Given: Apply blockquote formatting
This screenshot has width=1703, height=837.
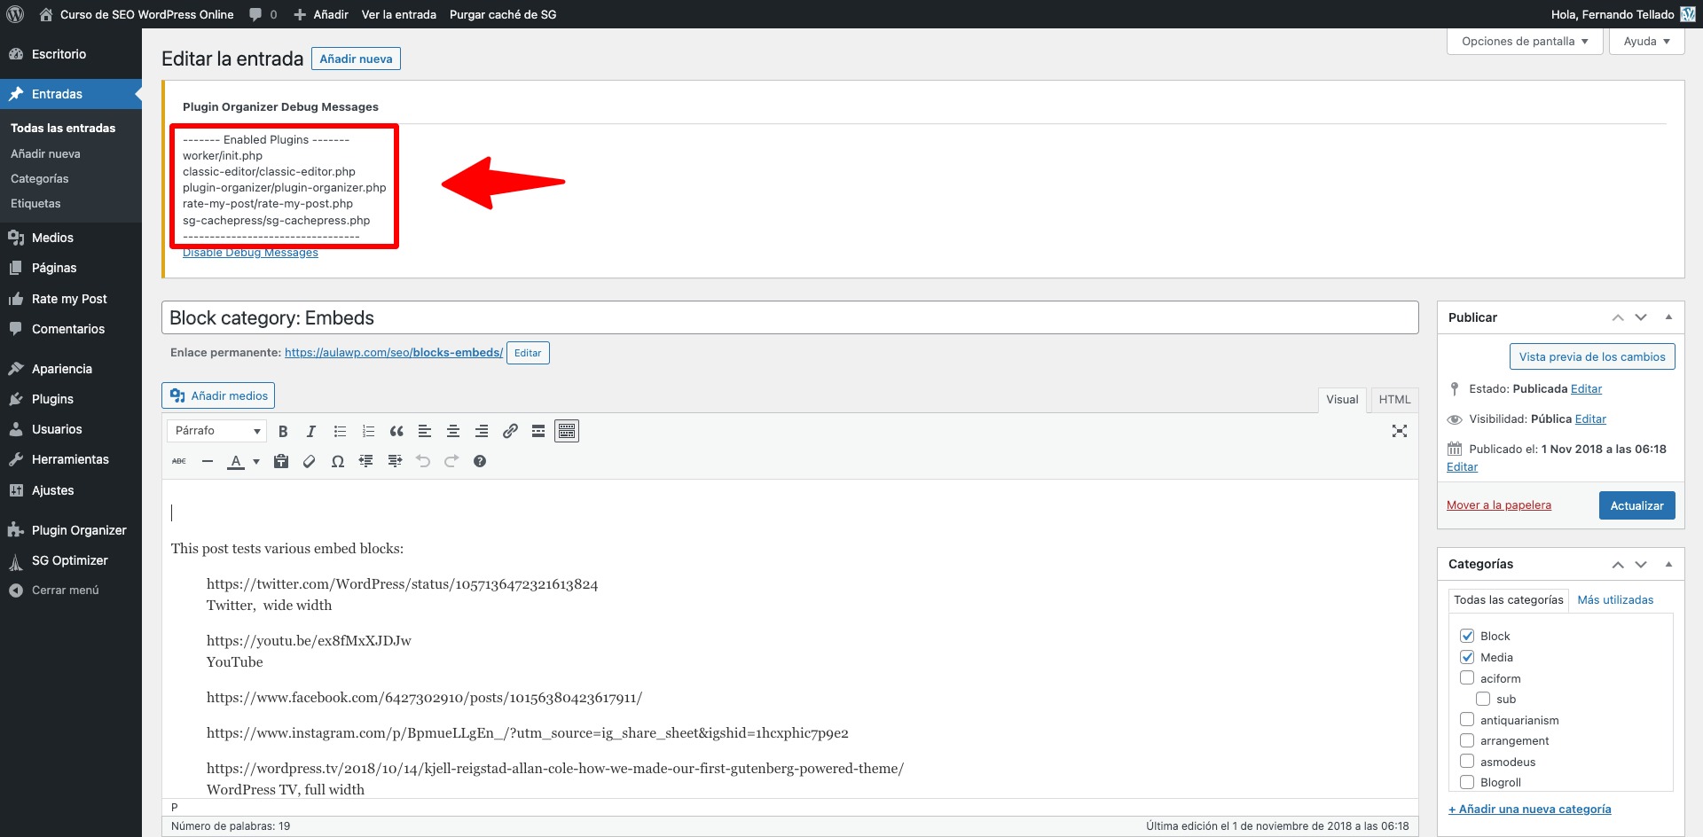Looking at the screenshot, I should pos(396,431).
